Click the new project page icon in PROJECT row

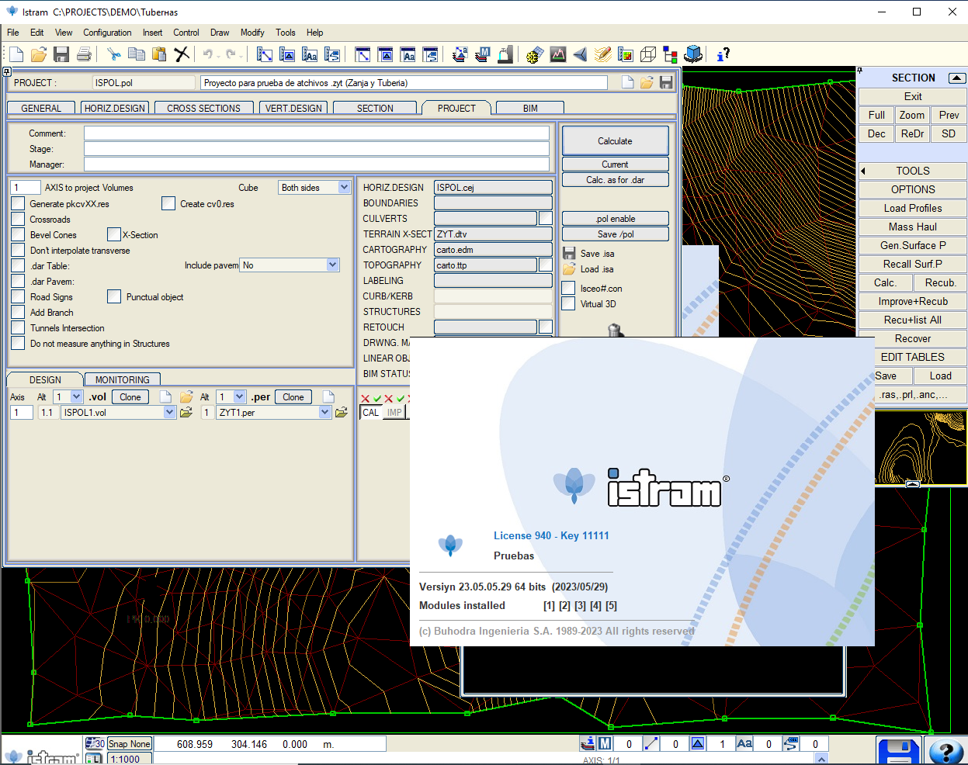click(627, 82)
